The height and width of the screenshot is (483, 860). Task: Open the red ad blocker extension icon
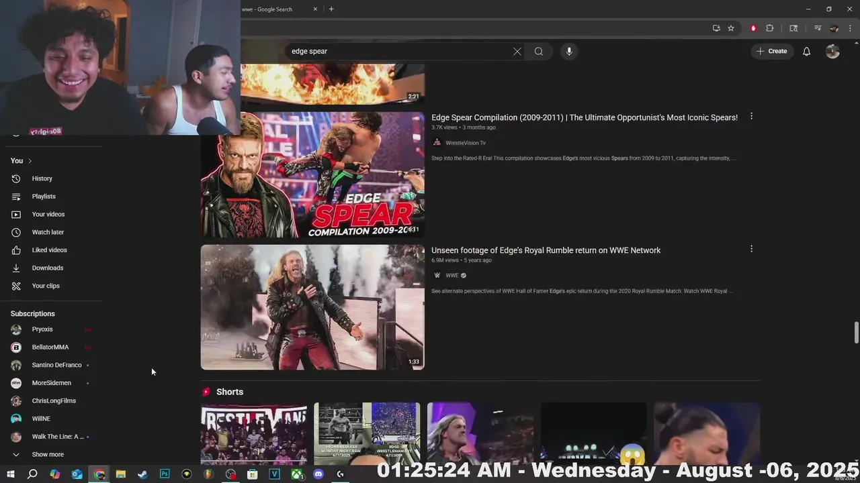753,28
